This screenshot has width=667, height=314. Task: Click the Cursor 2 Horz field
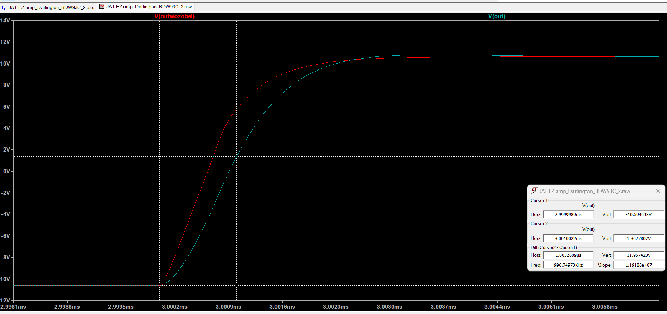point(568,238)
